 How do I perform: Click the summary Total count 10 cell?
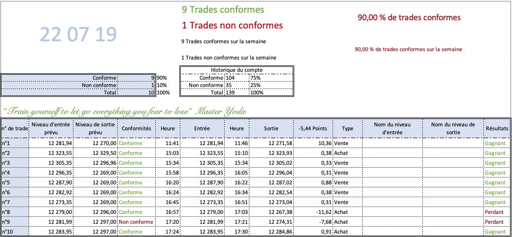(x=137, y=92)
